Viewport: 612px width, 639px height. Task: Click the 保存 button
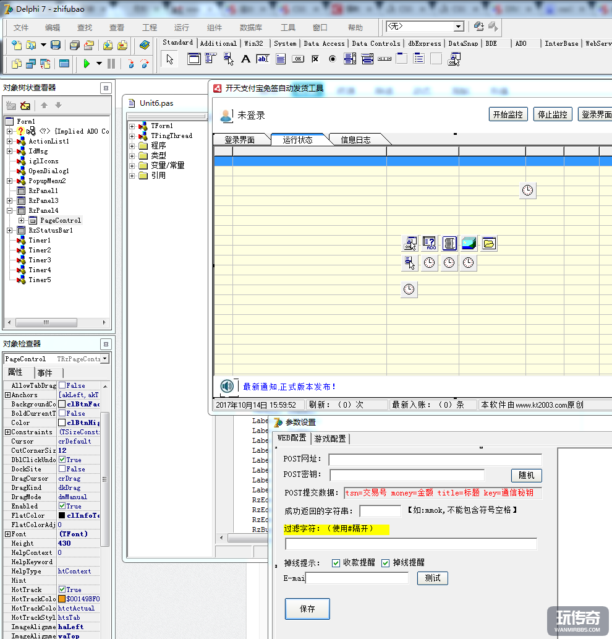point(307,609)
